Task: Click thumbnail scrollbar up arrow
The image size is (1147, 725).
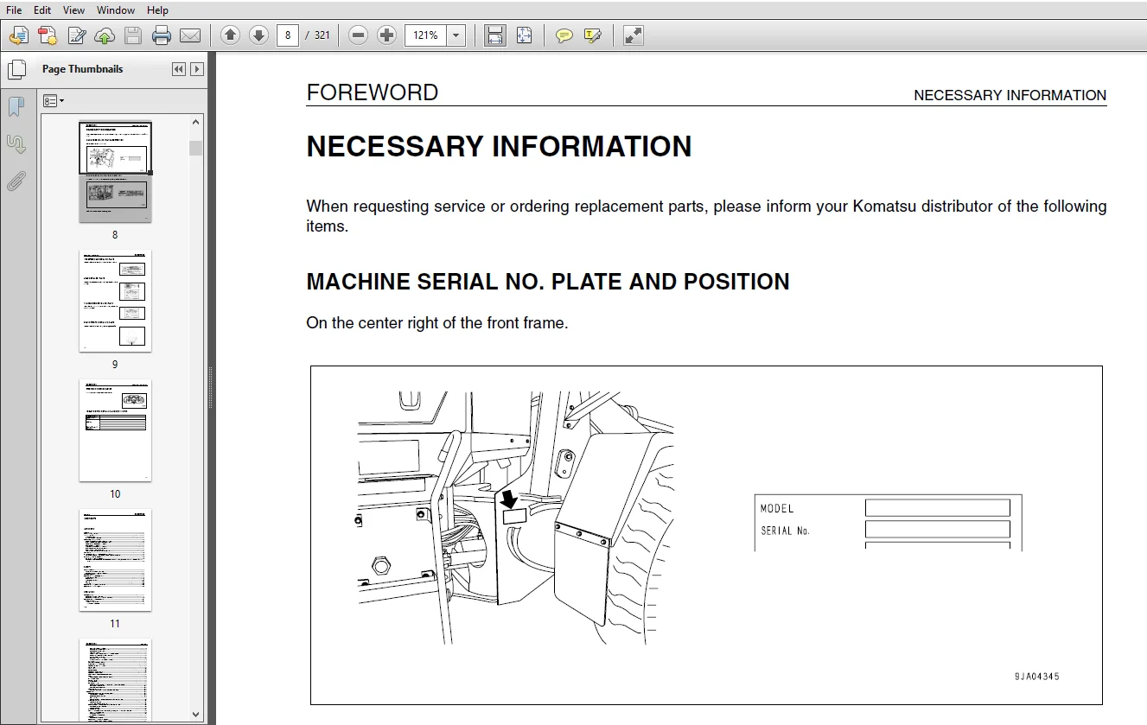Action: click(196, 123)
